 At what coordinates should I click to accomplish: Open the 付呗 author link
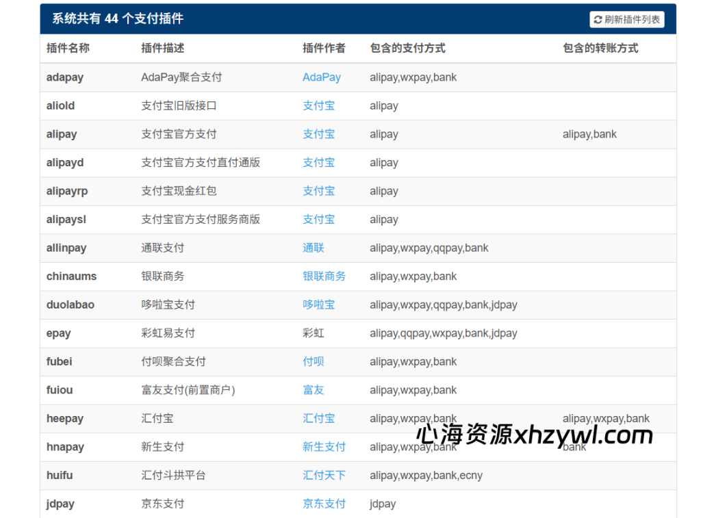tap(313, 361)
